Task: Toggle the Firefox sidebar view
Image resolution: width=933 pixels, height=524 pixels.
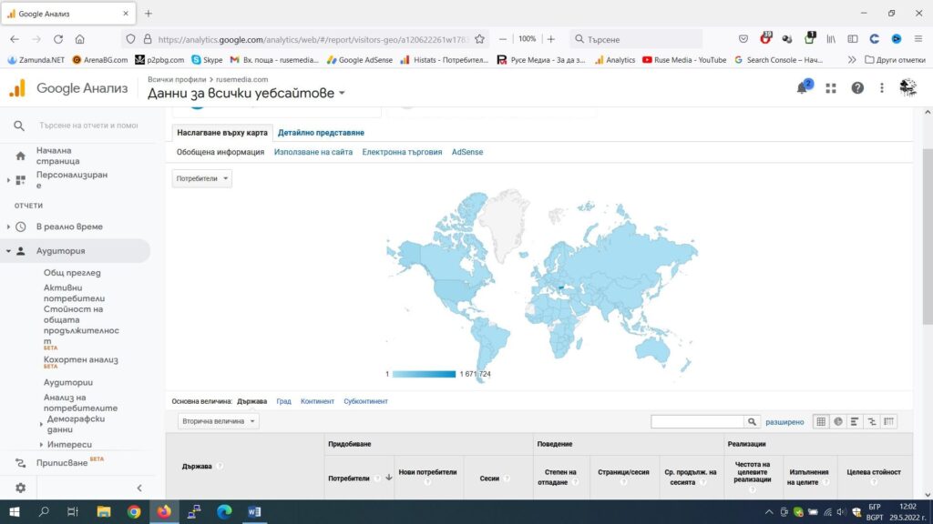Action: click(x=853, y=39)
